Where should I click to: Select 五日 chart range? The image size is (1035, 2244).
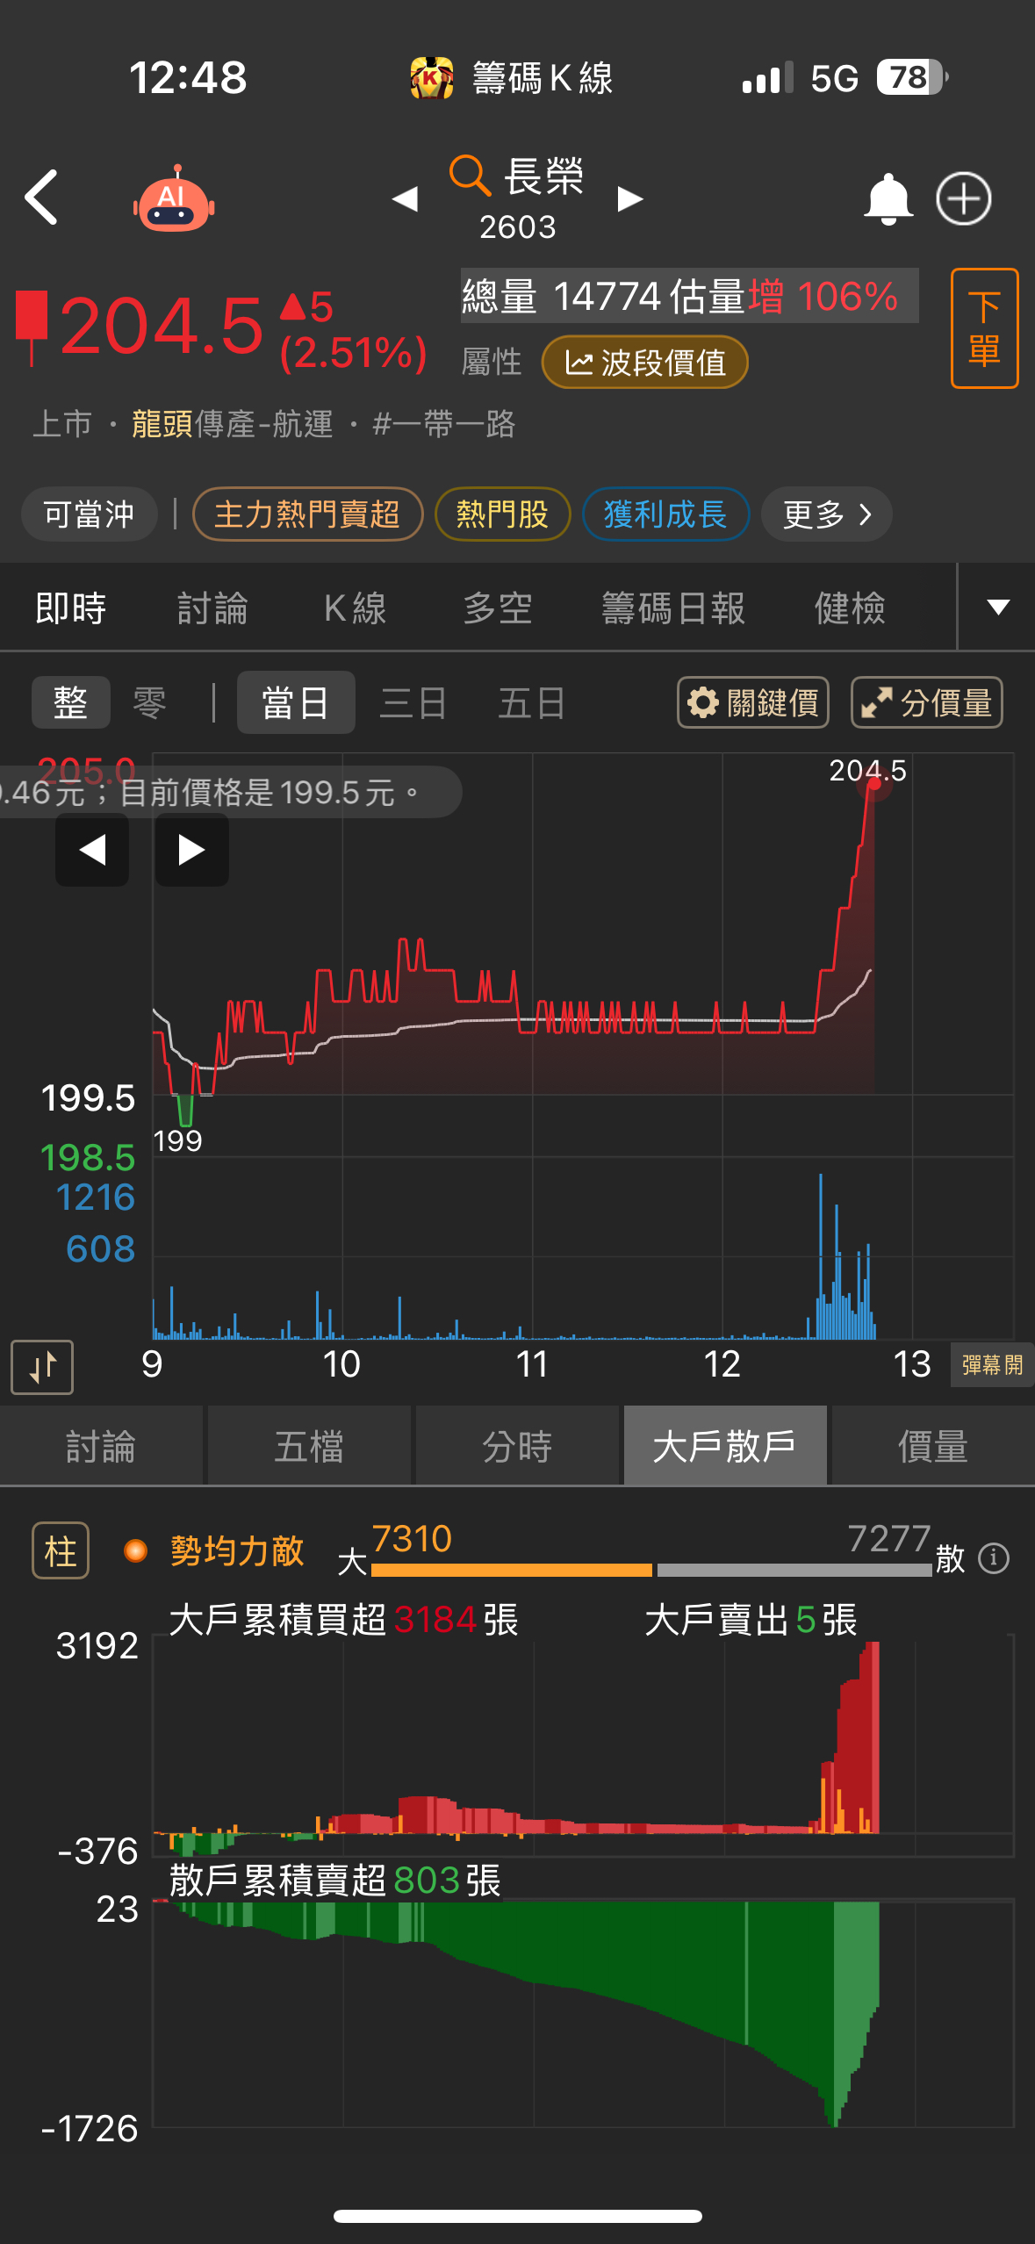coord(531,702)
